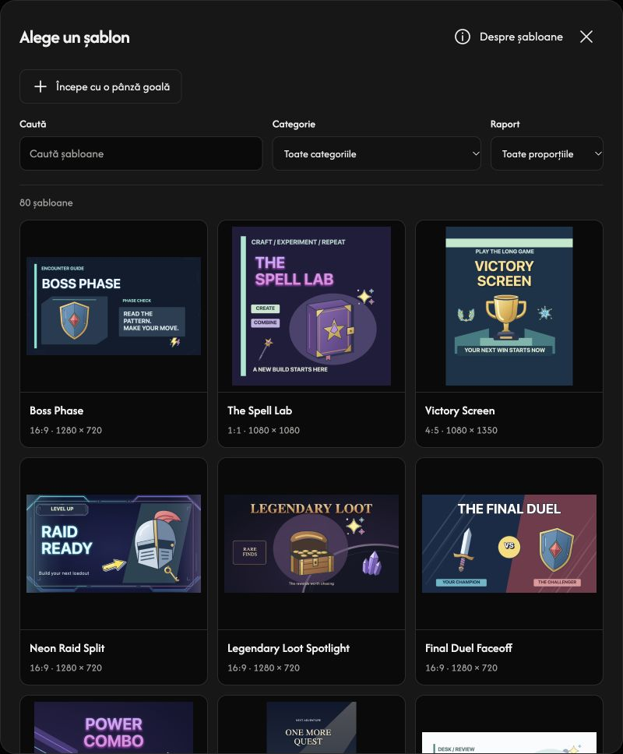The width and height of the screenshot is (623, 754).
Task: Select the Boss Phase template thumbnail
Action: (114, 306)
